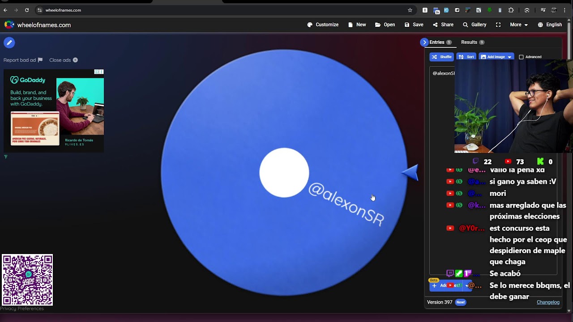Click the @alexonSR label on wheel
This screenshot has height=322, width=573.
point(346,204)
